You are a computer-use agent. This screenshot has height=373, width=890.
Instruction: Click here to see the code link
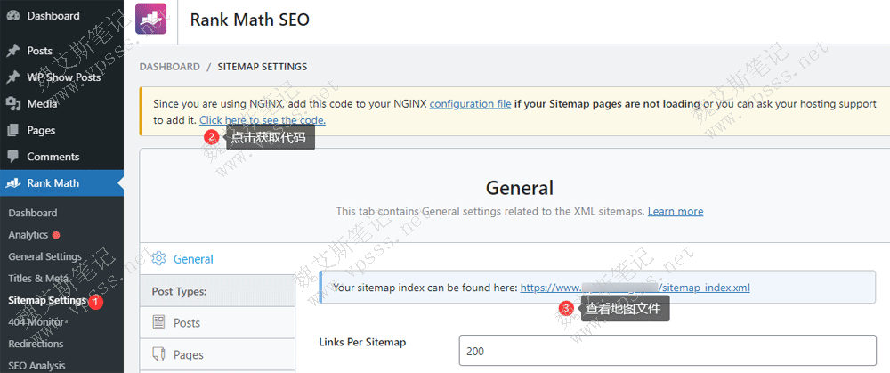(x=263, y=120)
